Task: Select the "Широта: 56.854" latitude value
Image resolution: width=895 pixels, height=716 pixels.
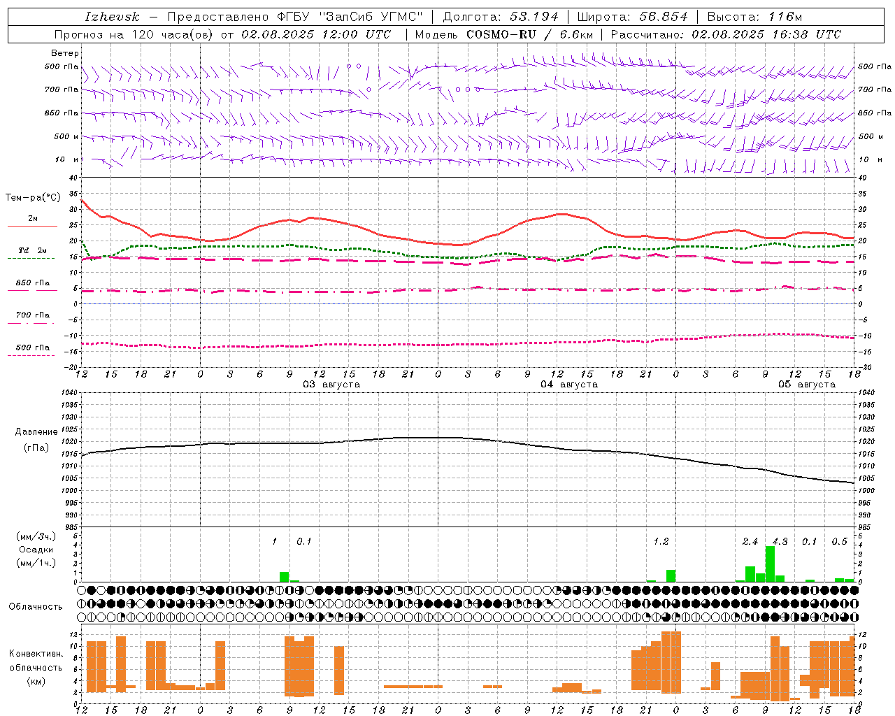Action: (x=633, y=17)
